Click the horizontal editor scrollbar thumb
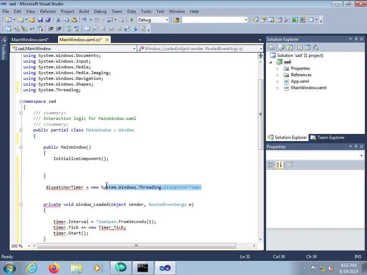The height and width of the screenshot is (275, 367). click(x=137, y=246)
